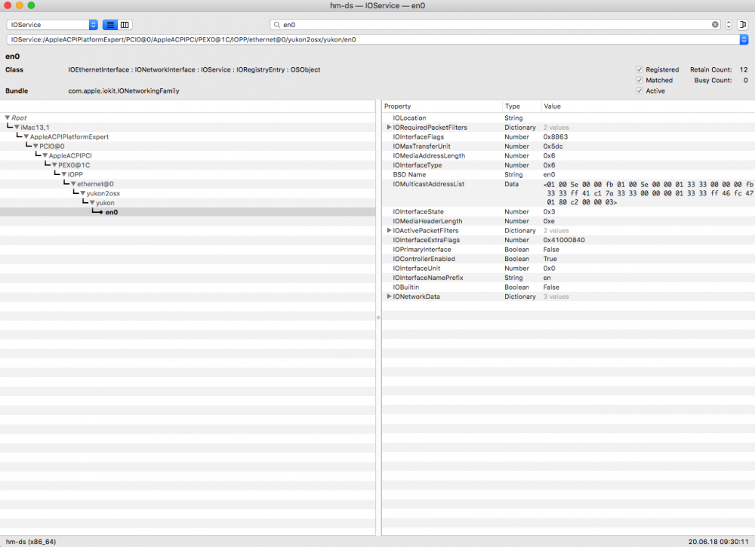Sort by the Property column header
The image size is (755, 547).
[x=442, y=106]
